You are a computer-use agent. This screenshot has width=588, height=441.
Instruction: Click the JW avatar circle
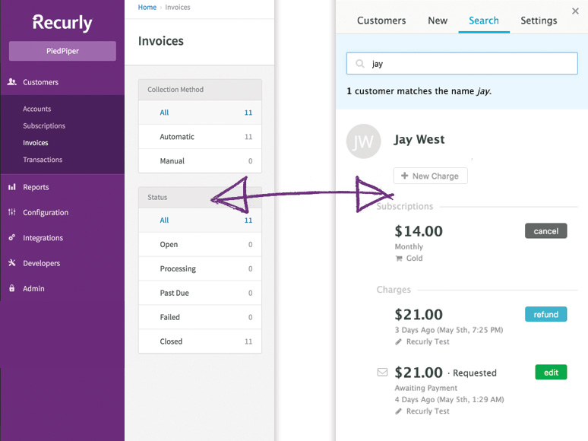[x=363, y=141]
